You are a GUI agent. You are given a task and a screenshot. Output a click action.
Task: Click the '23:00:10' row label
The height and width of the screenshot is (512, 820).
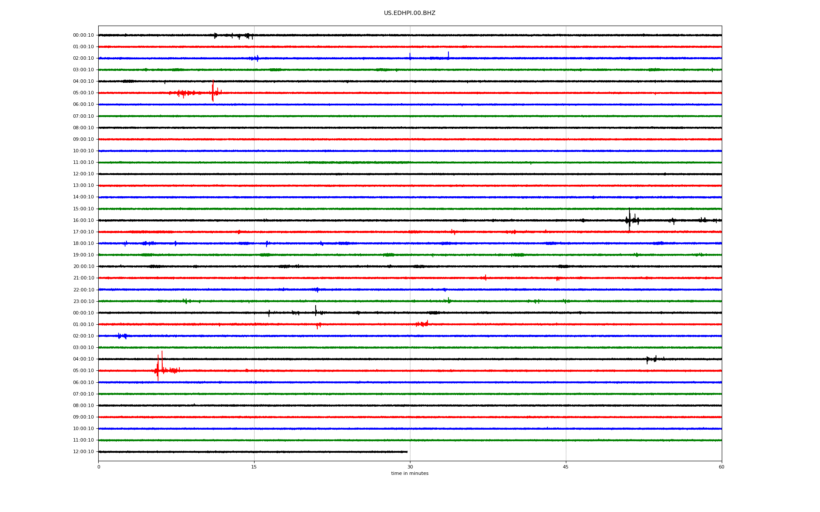coord(83,302)
